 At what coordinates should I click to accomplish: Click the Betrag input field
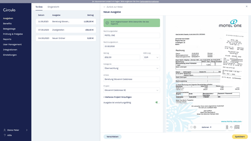(x=122, y=57)
